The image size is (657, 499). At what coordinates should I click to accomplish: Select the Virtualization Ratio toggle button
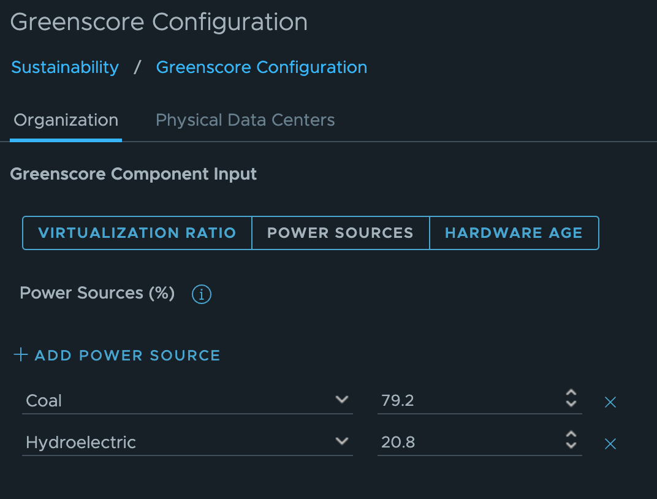coord(137,233)
